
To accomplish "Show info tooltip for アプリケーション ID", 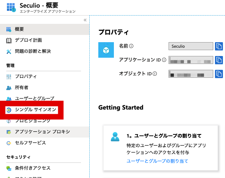I will click(164, 60).
